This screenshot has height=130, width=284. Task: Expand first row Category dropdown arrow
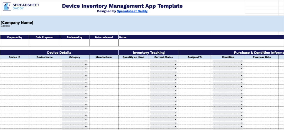tap(86, 61)
